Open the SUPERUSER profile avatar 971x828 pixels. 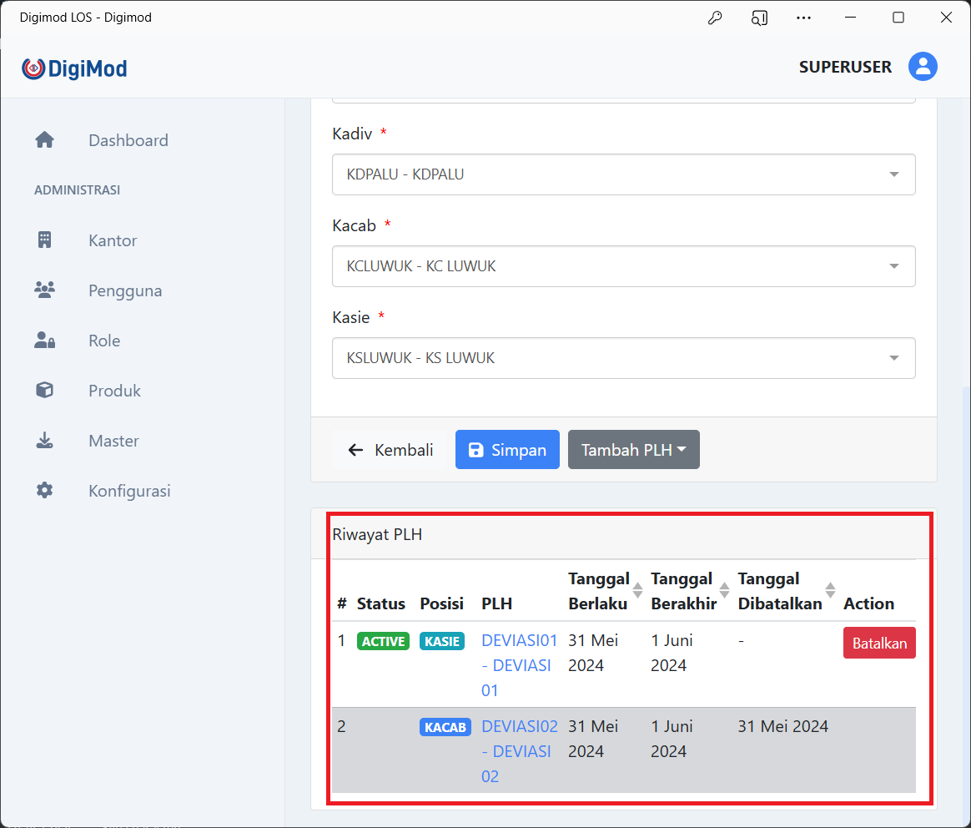[923, 67]
